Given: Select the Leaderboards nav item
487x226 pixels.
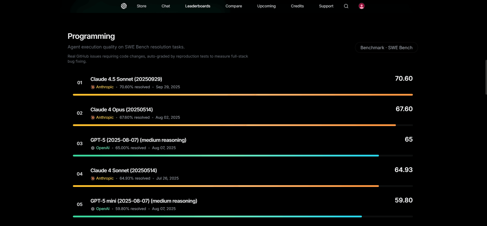Looking at the screenshot, I should [198, 6].
